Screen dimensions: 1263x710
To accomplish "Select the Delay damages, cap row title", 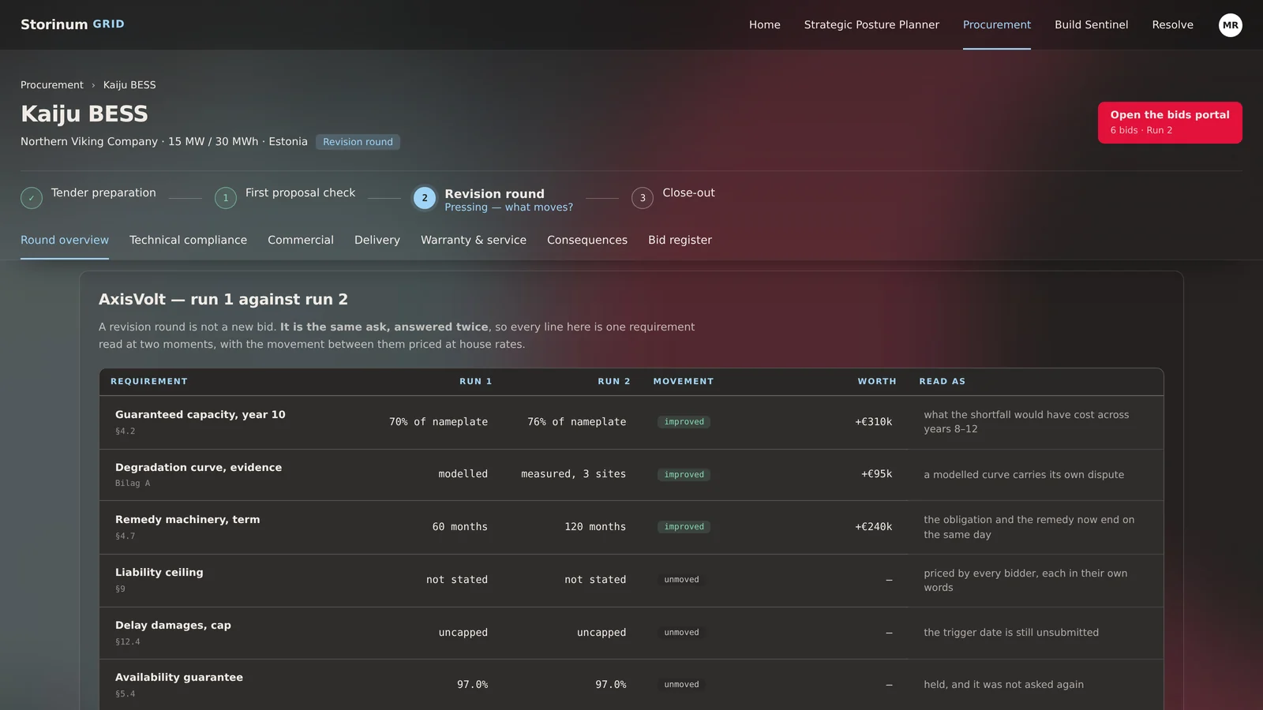I will pyautogui.click(x=173, y=625).
